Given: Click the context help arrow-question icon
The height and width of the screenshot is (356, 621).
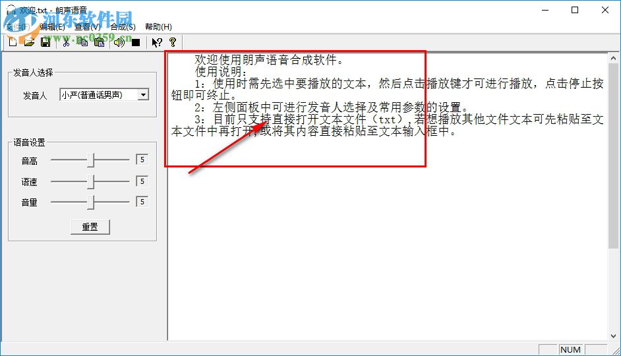Looking at the screenshot, I should tap(157, 42).
